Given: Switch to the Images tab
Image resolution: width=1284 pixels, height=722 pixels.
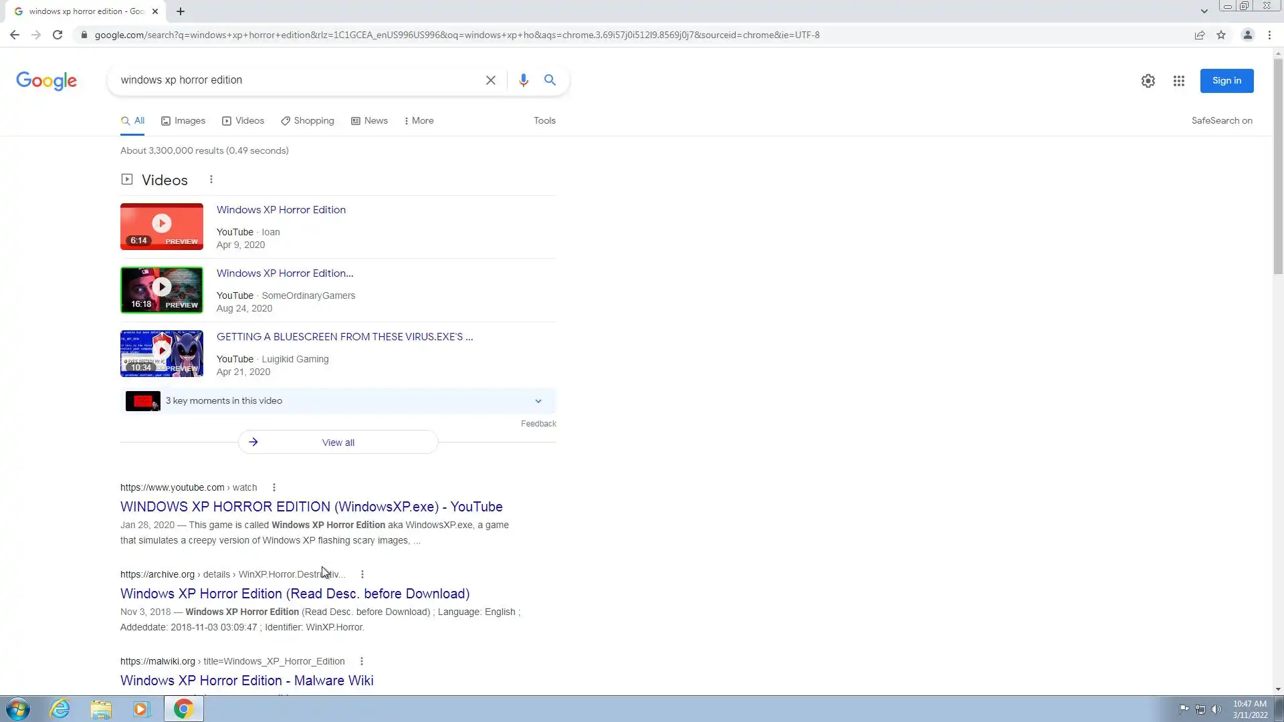Looking at the screenshot, I should coord(183,121).
